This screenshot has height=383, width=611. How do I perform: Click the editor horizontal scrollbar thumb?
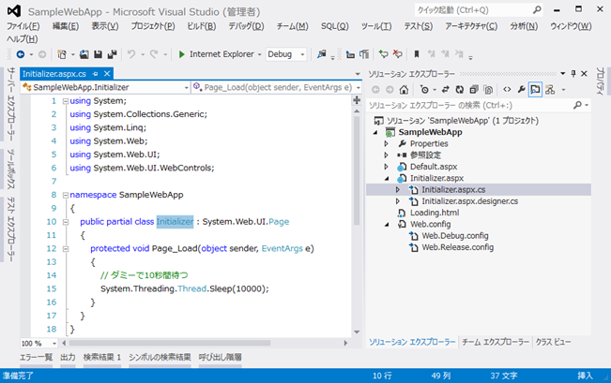[170, 344]
